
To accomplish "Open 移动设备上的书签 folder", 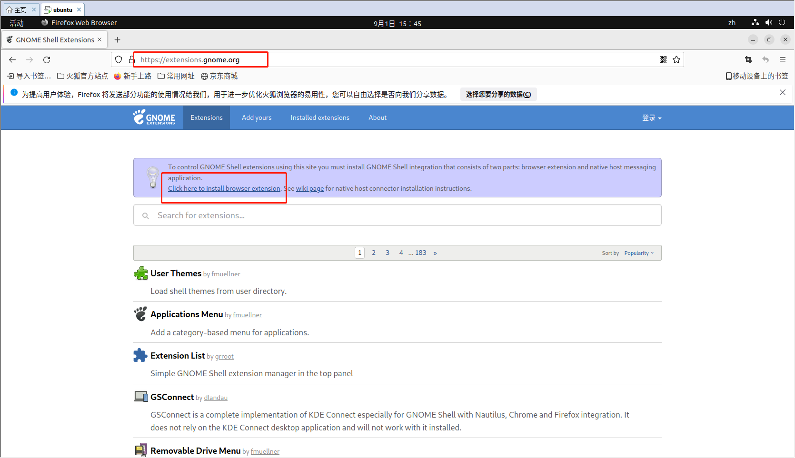I will coord(757,76).
